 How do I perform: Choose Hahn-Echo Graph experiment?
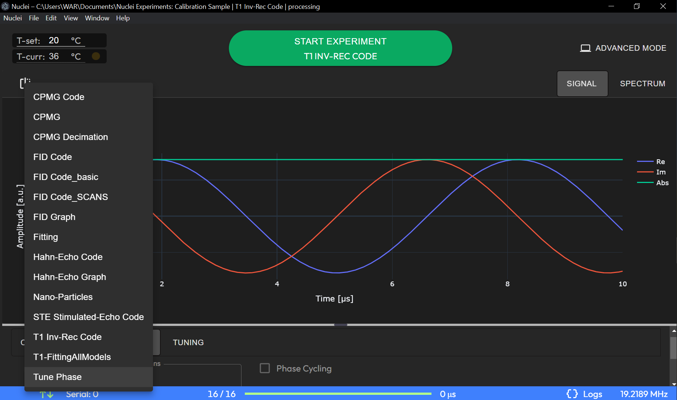(89, 277)
